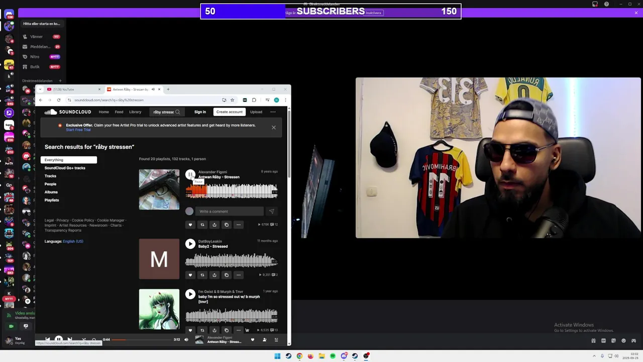This screenshot has width=643, height=362.
Task: Select the Everything search filter
Action: [69, 160]
